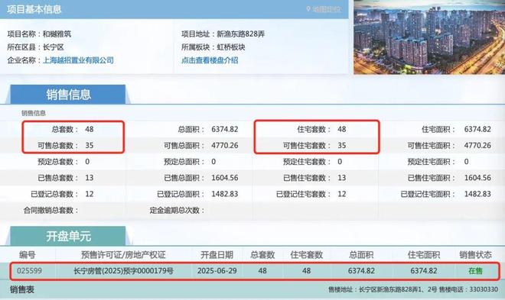
Task: Click the block value 虹桥板块
Action: 231,47
